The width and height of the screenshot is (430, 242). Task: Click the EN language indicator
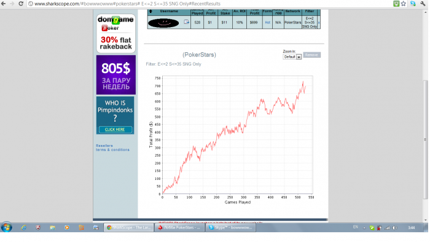coord(356,227)
